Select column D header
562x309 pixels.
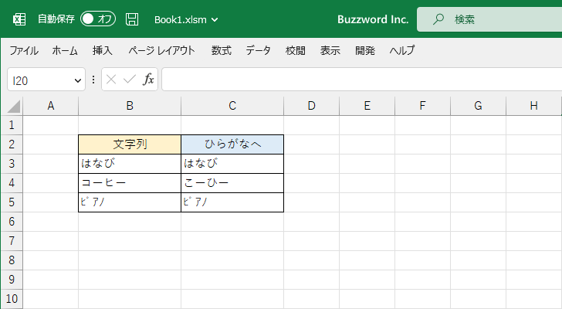point(311,106)
